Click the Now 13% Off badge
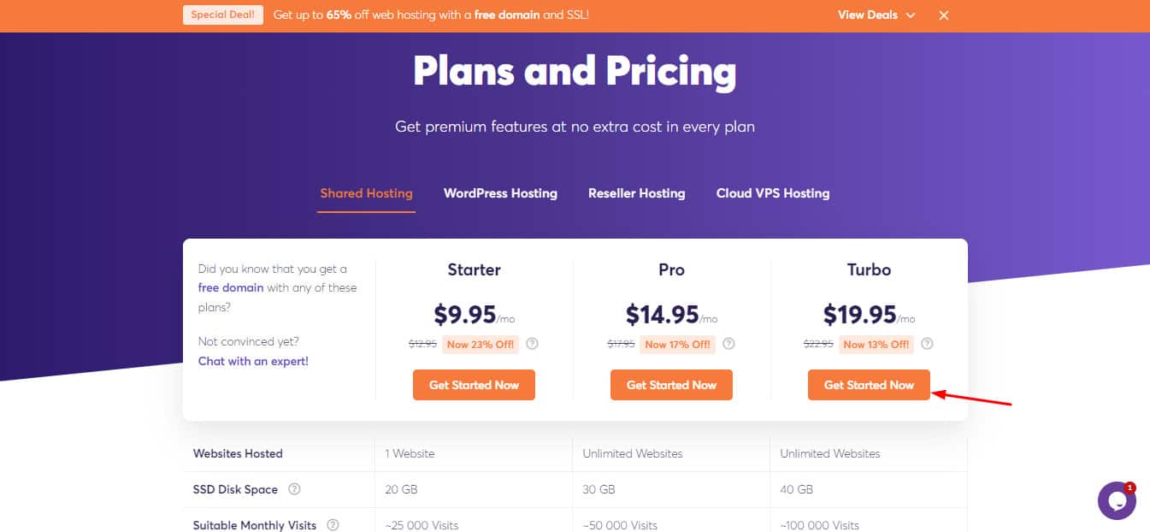1150x532 pixels. click(x=876, y=344)
